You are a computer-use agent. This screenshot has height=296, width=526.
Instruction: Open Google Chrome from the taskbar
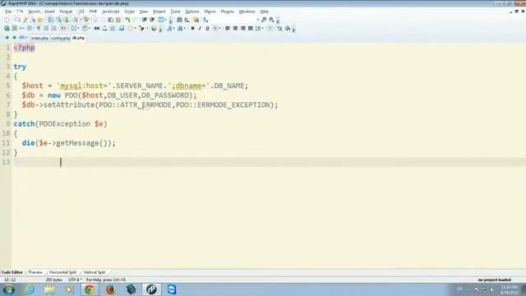(90, 289)
